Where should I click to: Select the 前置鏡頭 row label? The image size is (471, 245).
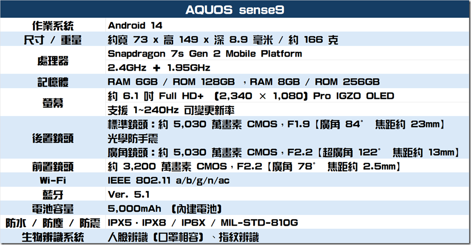[x=53, y=167]
